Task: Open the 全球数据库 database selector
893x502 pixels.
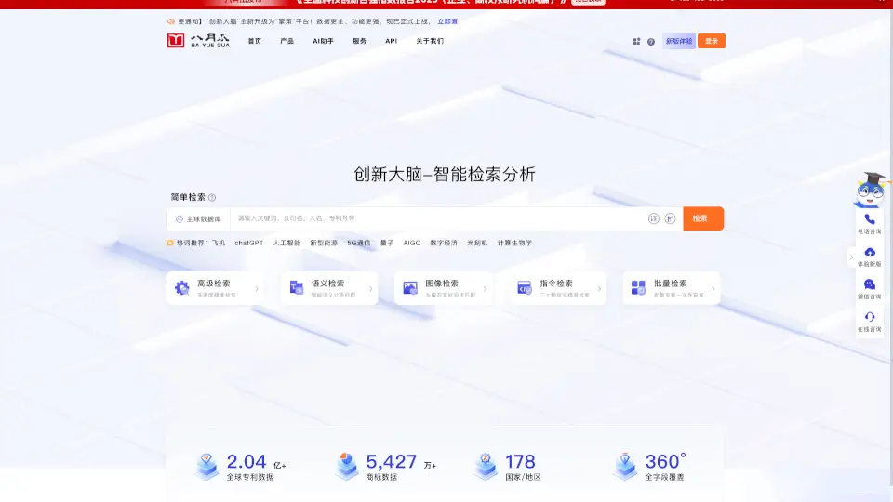Action: point(198,219)
